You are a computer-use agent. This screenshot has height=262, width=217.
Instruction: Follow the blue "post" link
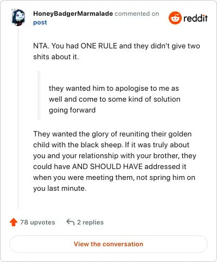point(40,22)
